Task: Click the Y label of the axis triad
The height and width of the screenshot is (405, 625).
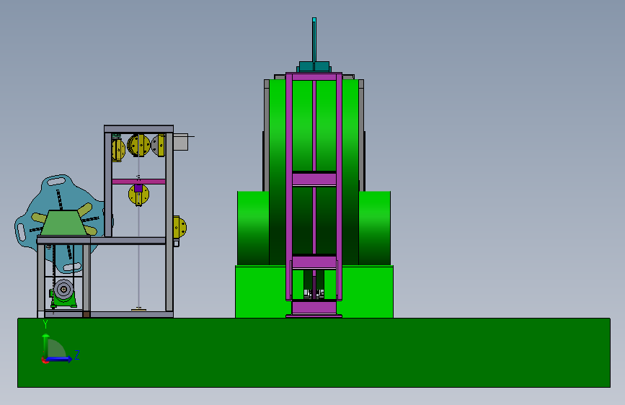Action: tap(45, 324)
